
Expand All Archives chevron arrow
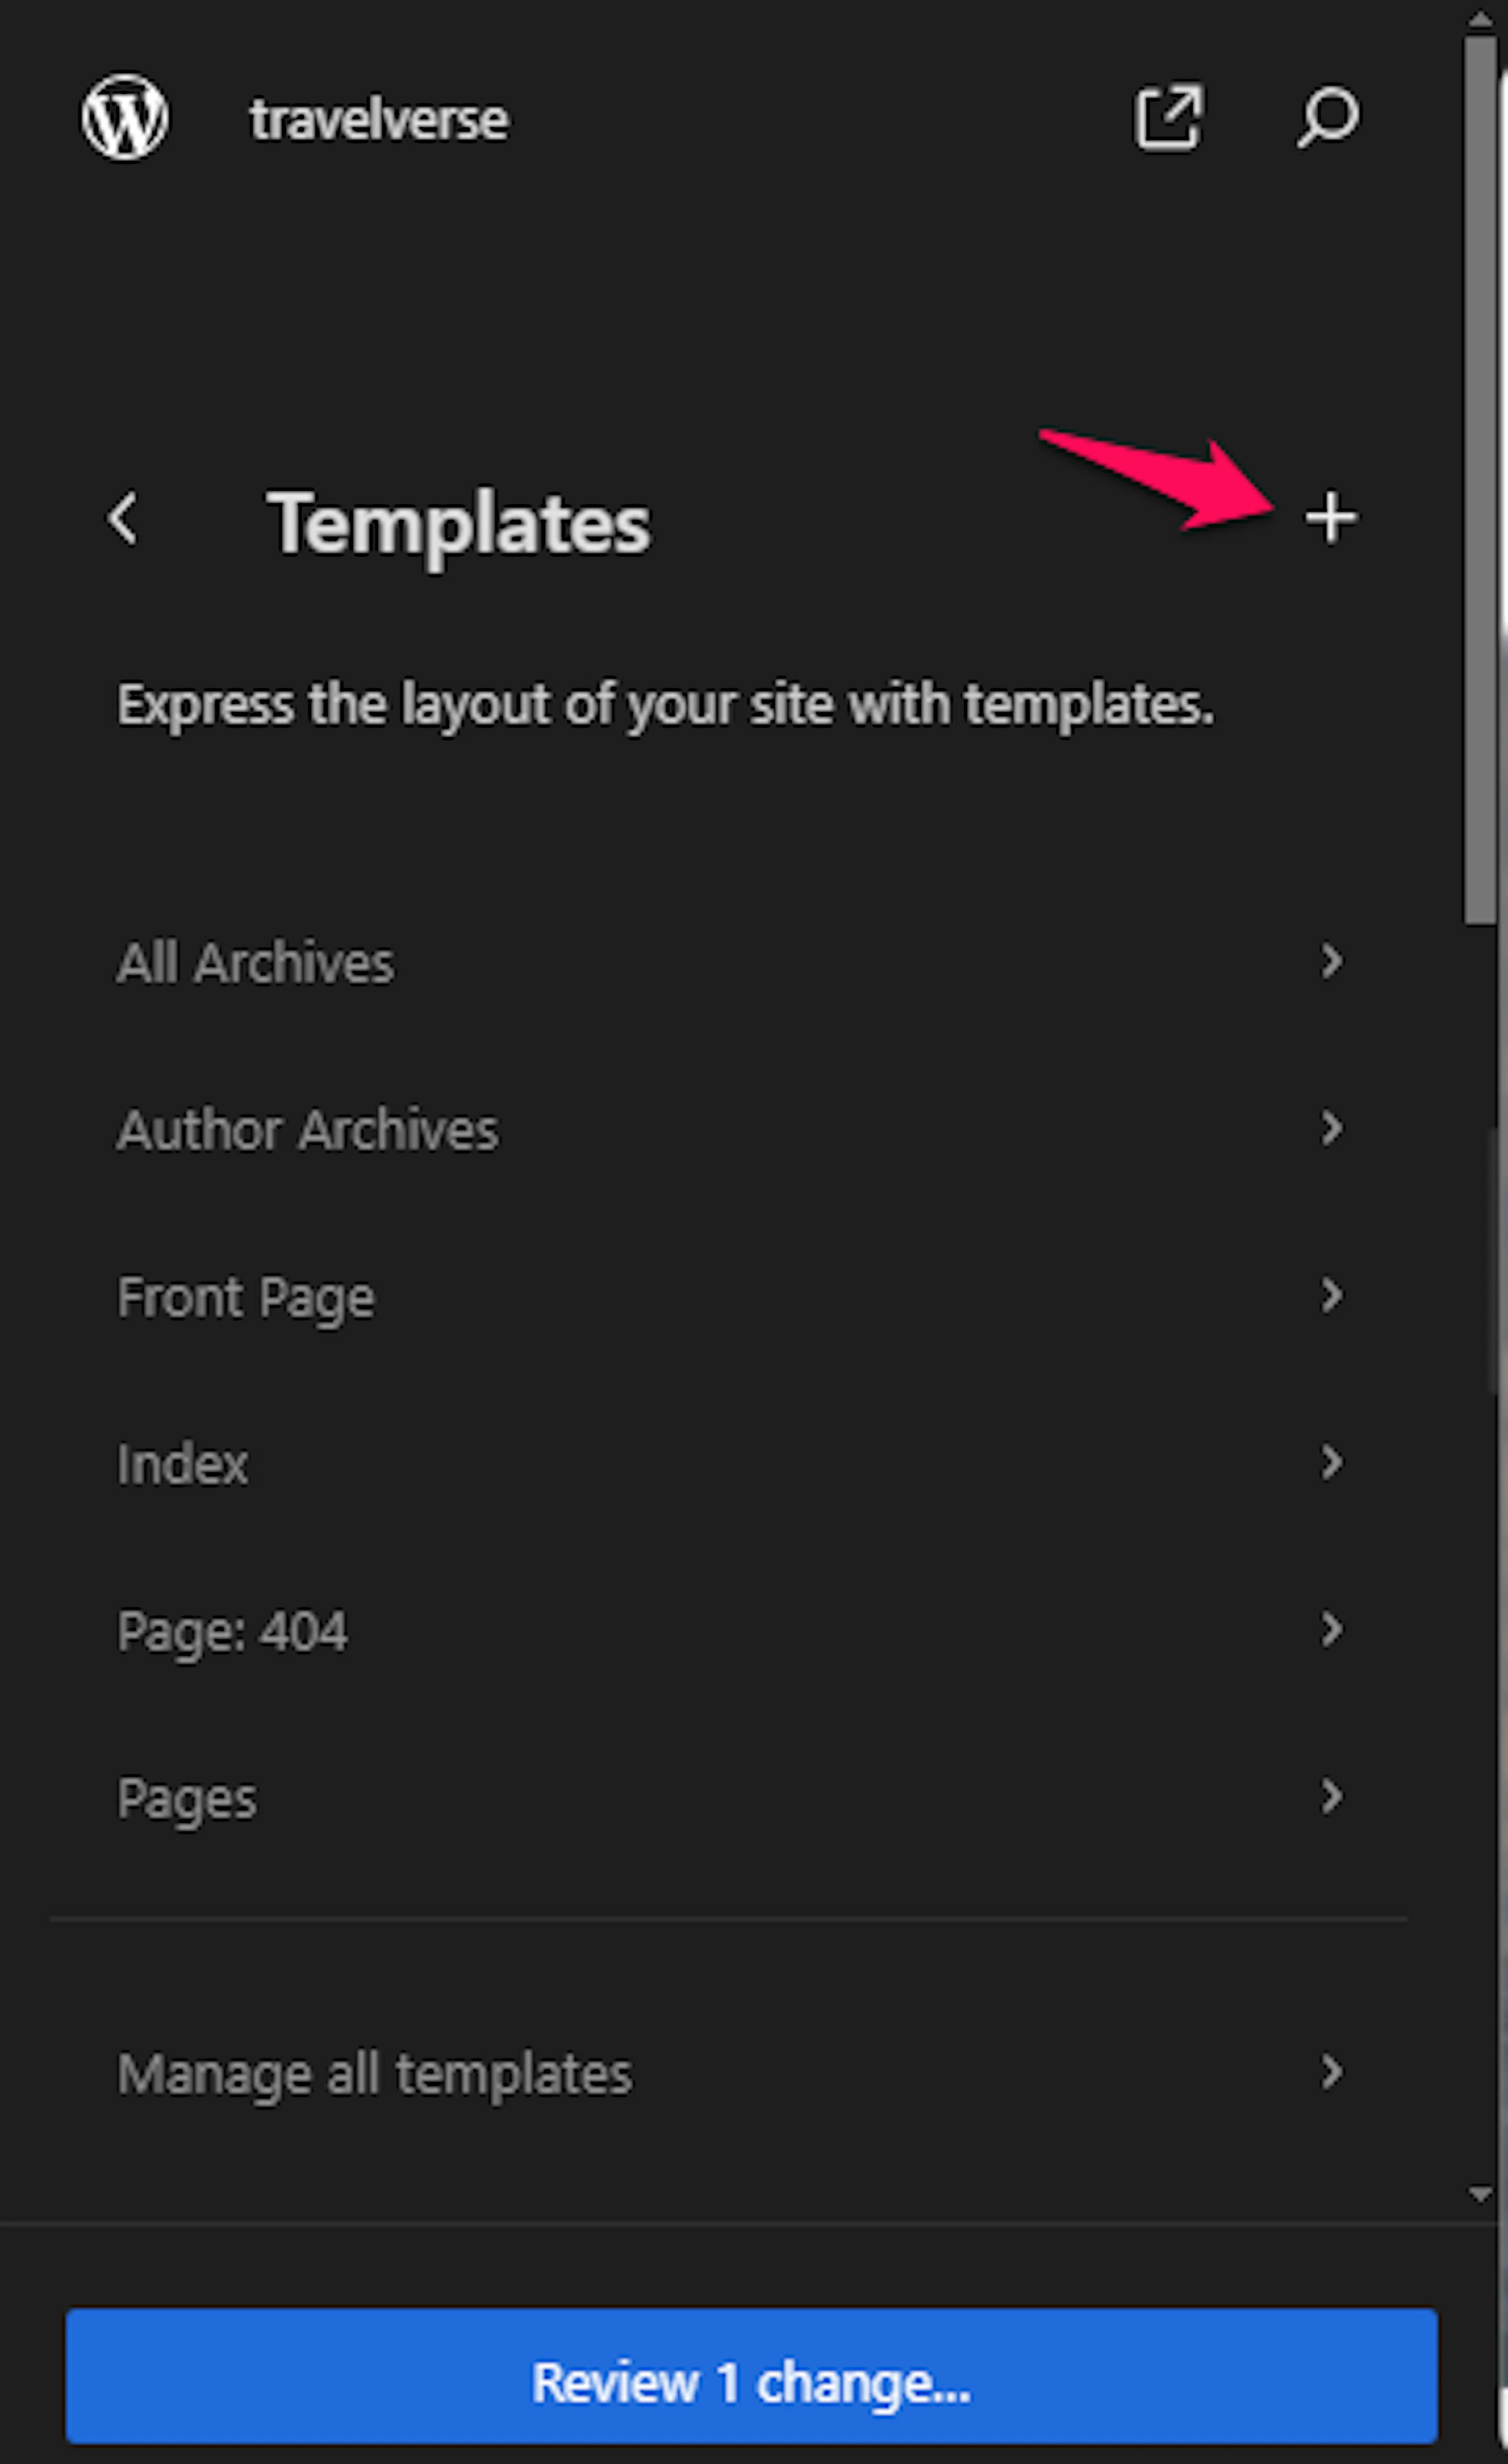[x=1331, y=961]
